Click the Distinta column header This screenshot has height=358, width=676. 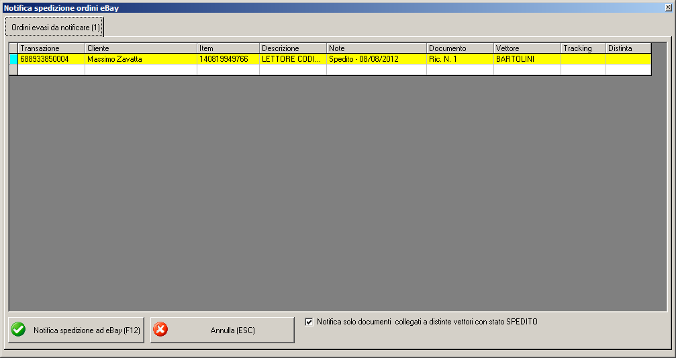628,48
